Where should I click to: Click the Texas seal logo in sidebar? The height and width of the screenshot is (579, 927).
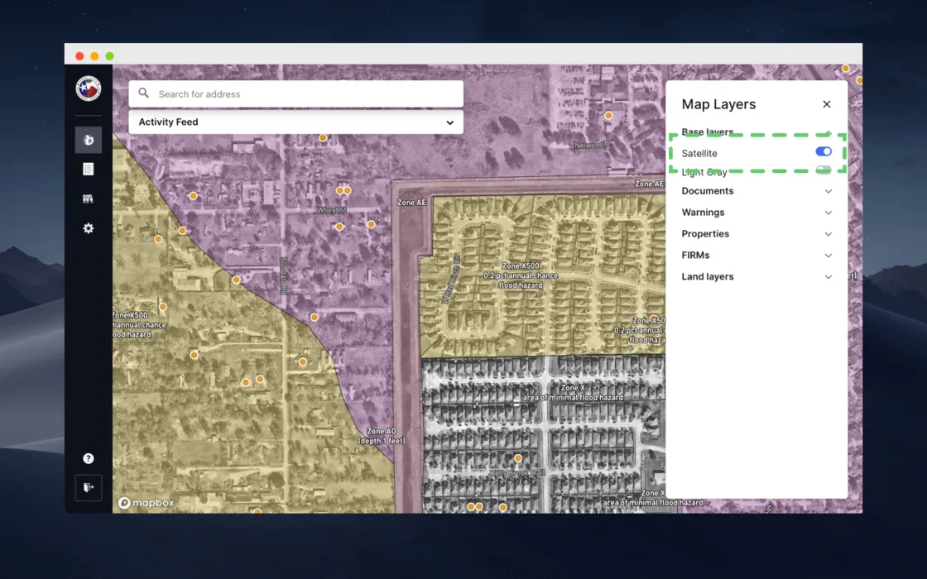point(88,89)
